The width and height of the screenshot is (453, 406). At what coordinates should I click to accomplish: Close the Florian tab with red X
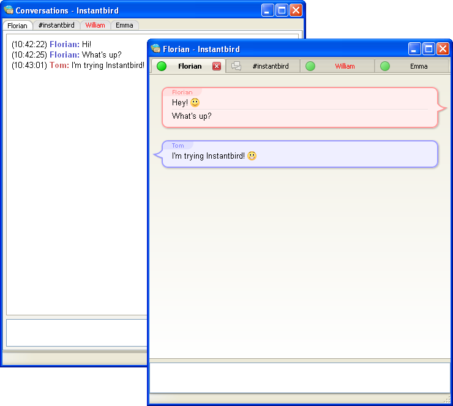217,66
